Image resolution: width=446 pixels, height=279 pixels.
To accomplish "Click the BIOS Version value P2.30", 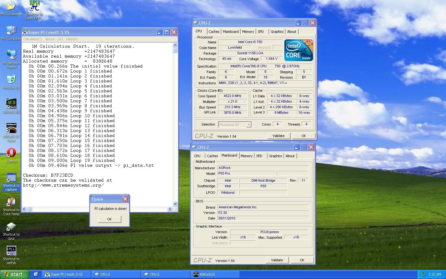I will click(263, 213).
